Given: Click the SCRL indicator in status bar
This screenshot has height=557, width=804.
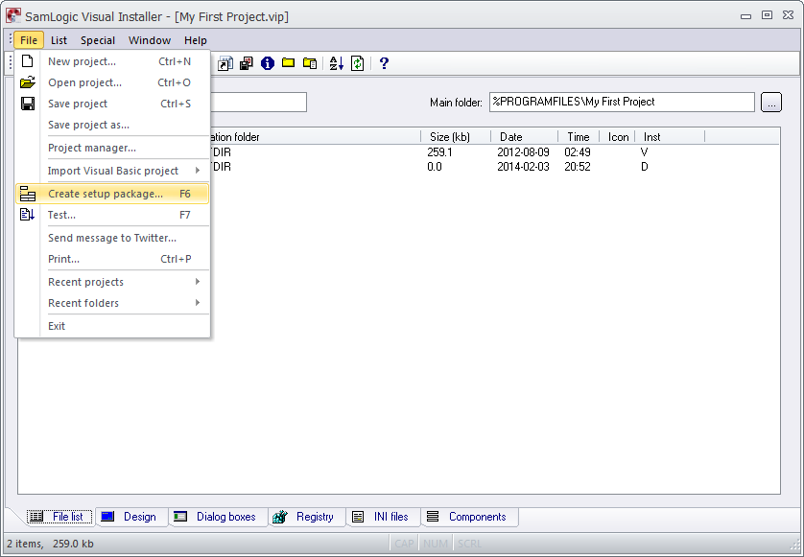Looking at the screenshot, I should point(469,544).
